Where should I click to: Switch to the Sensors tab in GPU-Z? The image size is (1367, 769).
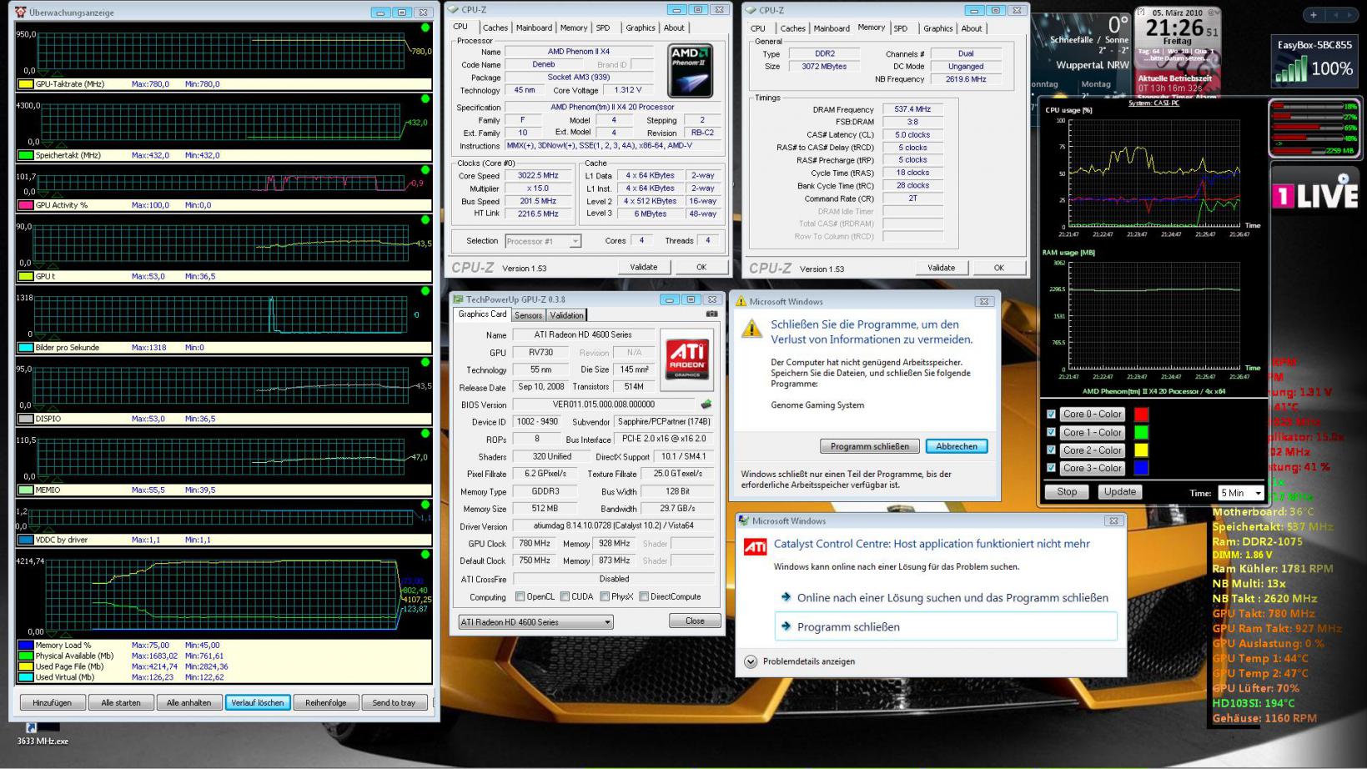pos(528,315)
